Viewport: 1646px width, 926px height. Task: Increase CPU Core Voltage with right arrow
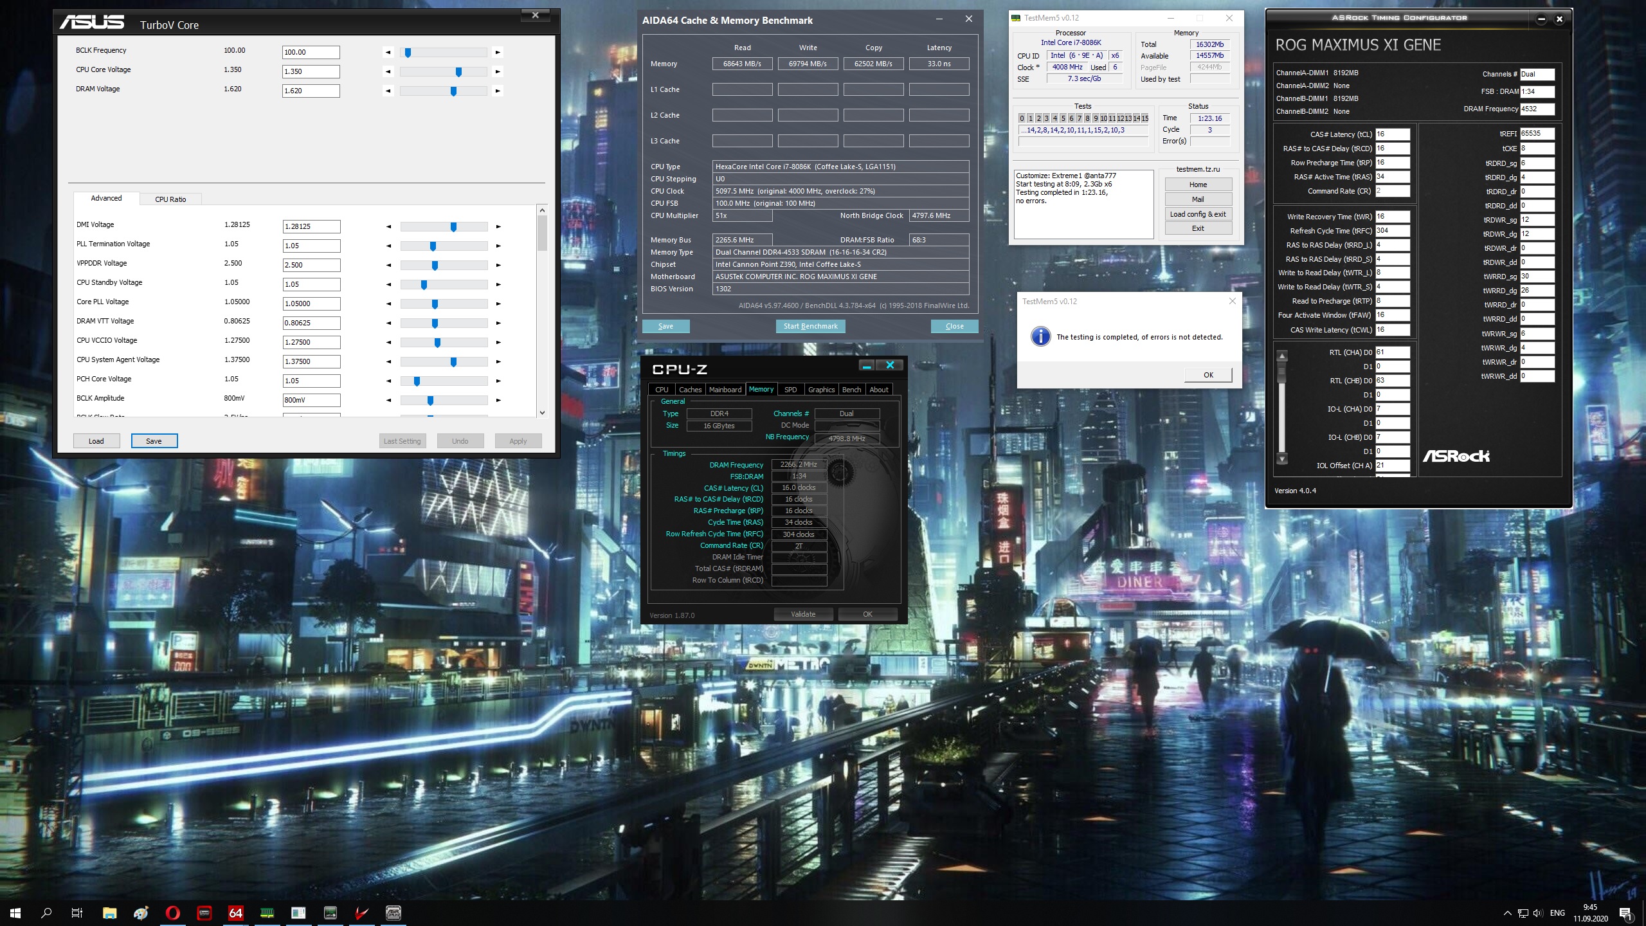[498, 72]
